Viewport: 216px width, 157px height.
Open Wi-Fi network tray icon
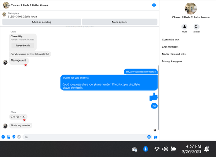(157, 149)
